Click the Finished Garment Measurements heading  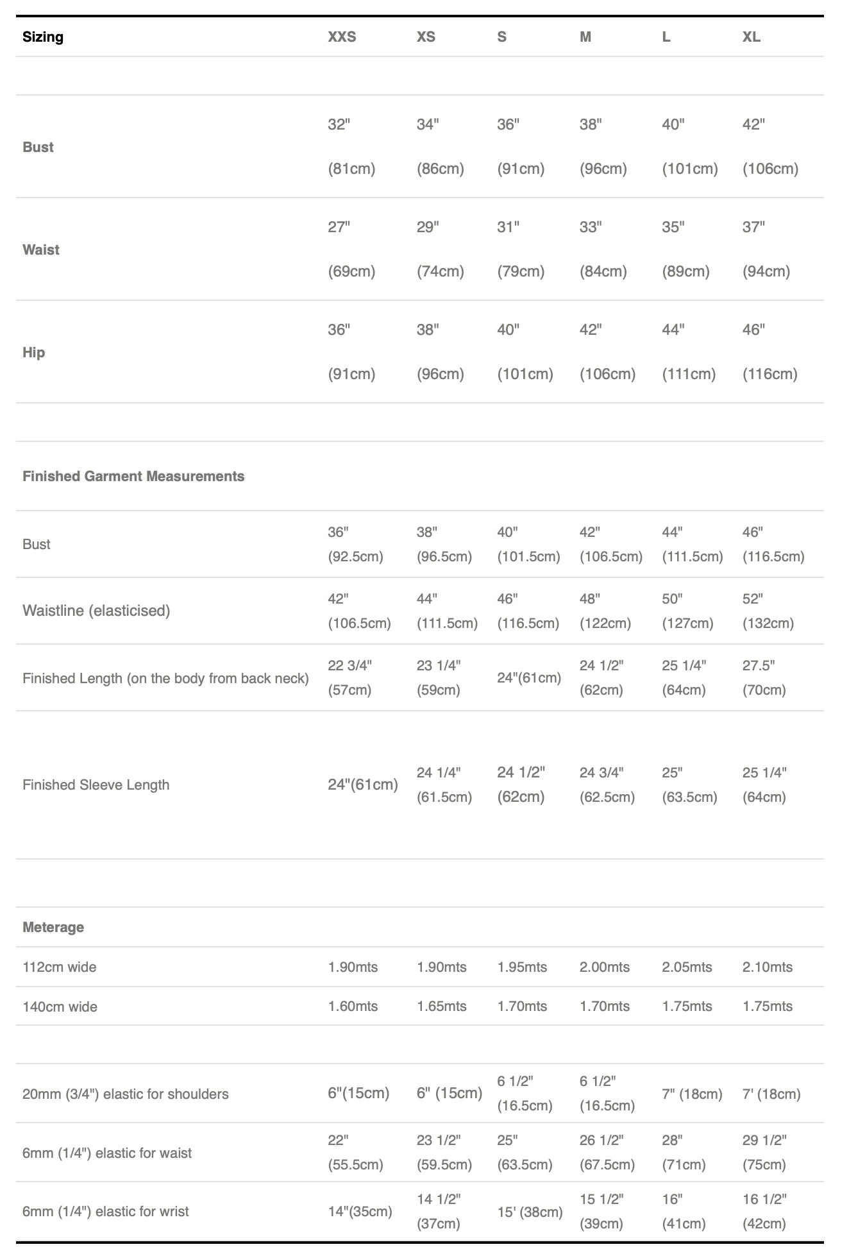133,476
